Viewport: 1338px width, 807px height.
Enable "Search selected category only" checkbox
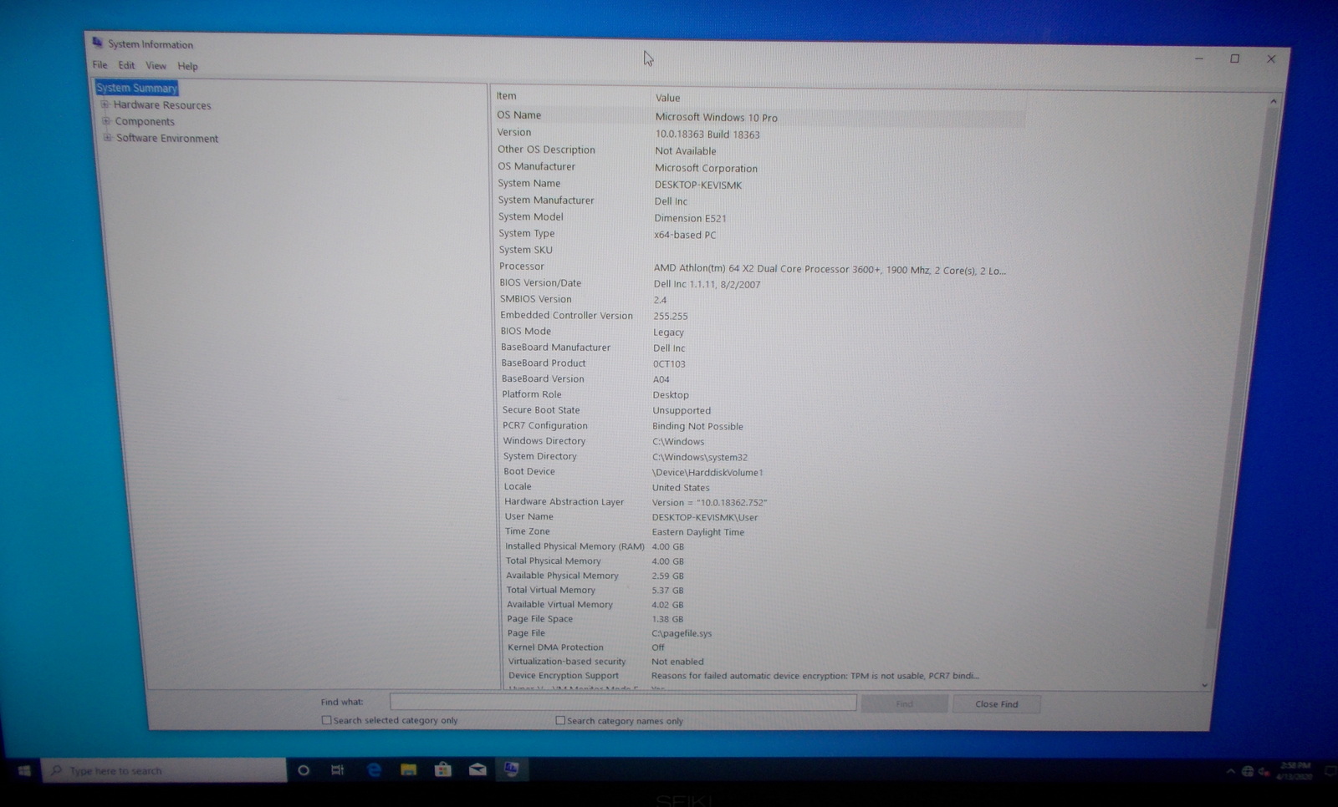coord(327,720)
